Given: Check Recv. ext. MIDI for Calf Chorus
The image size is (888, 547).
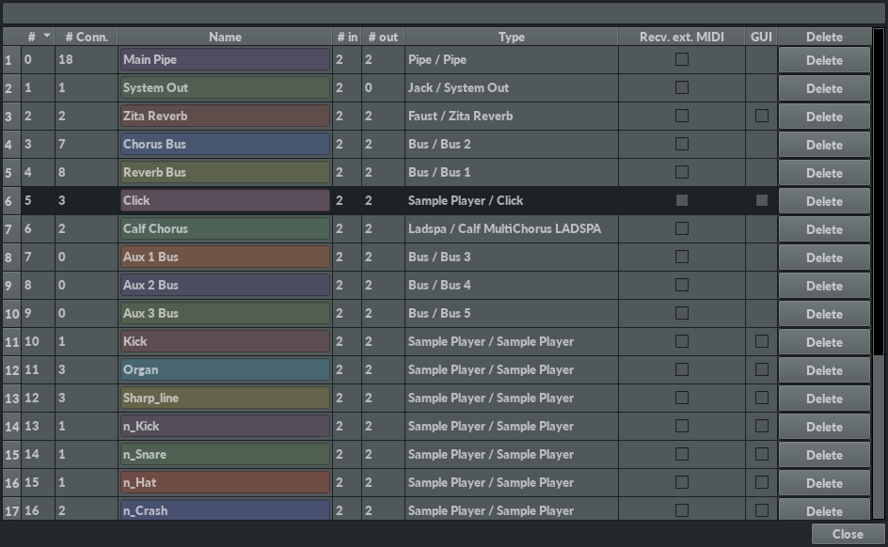Looking at the screenshot, I should (x=682, y=228).
